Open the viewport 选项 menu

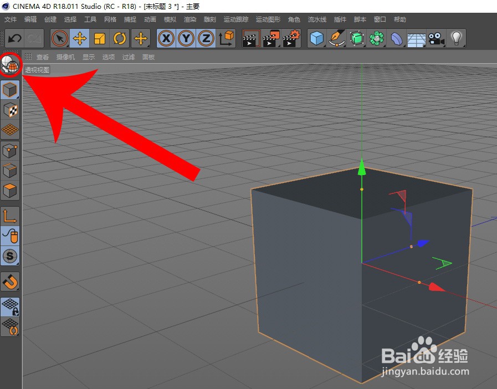(x=109, y=57)
